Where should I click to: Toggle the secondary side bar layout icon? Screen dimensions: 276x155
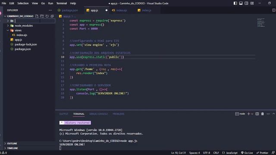[x=246, y=3]
